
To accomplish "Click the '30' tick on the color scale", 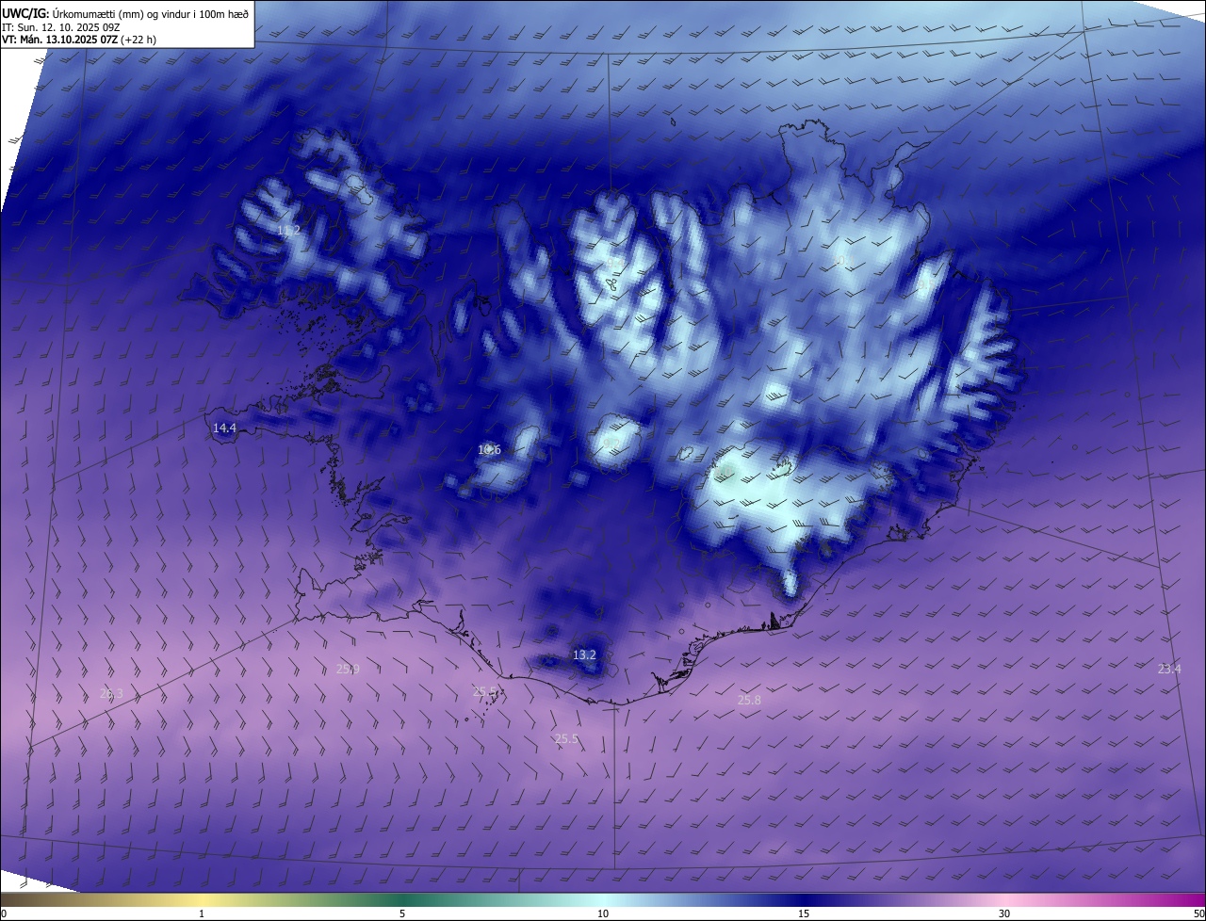I will (x=1004, y=913).
